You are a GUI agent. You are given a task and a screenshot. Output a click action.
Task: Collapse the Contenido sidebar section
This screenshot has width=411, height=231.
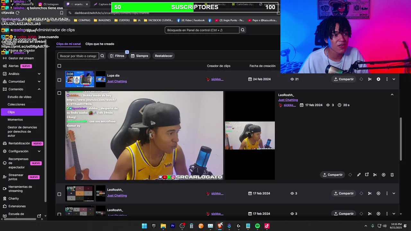pos(39,89)
